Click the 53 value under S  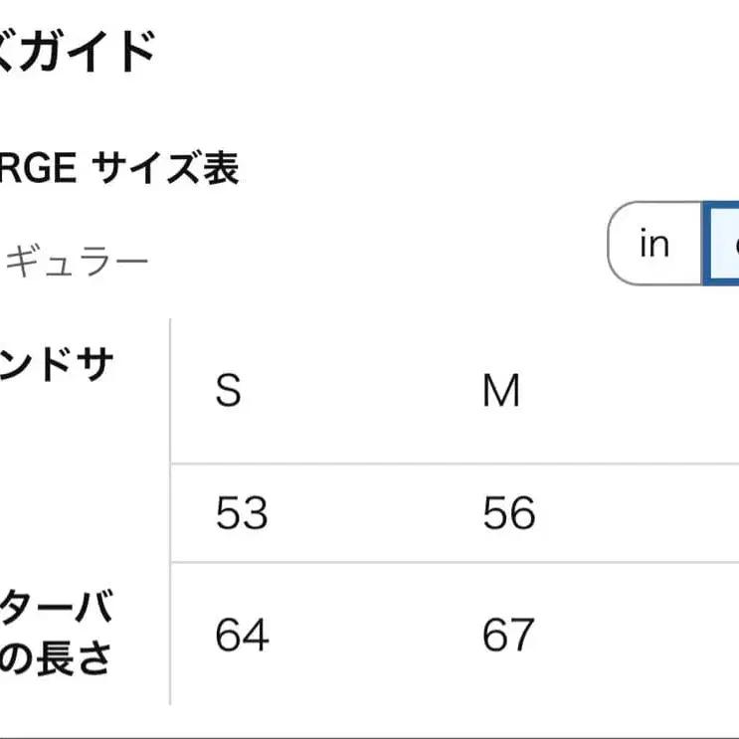coord(242,513)
